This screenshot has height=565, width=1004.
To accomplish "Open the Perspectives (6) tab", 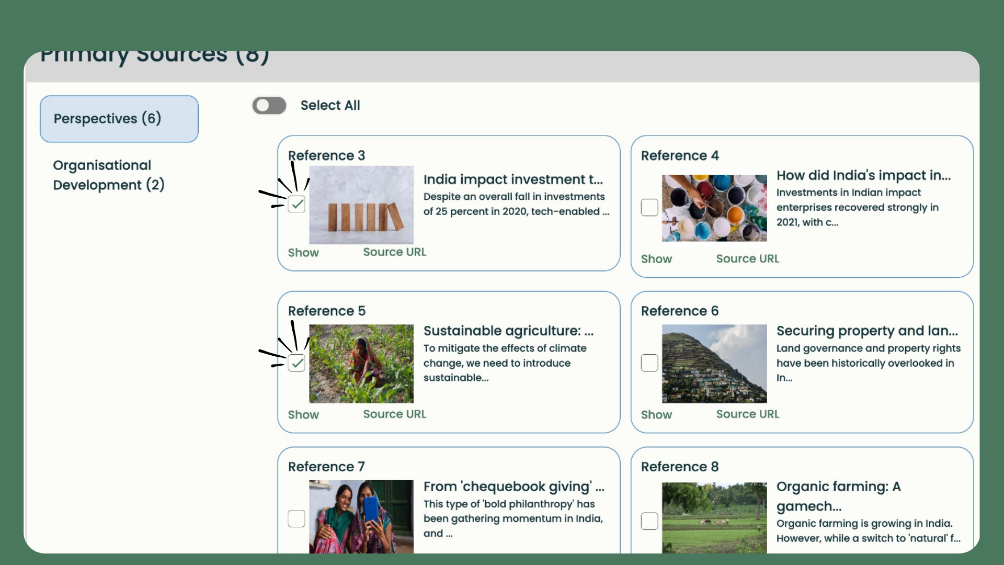I will pos(119,119).
